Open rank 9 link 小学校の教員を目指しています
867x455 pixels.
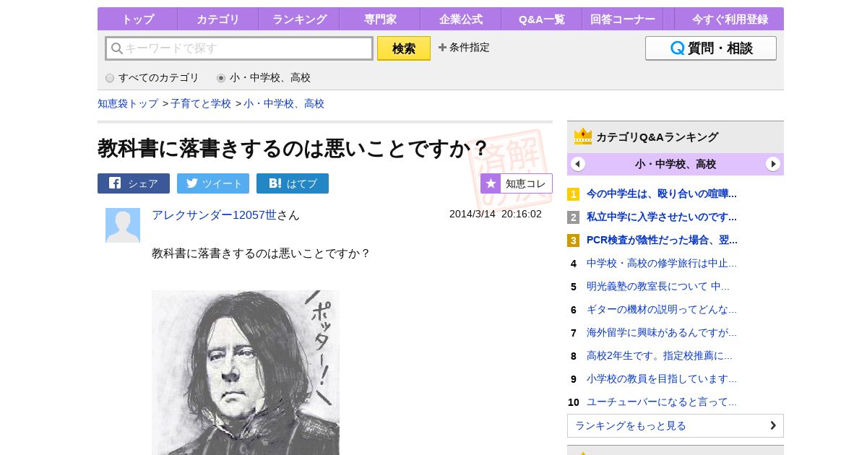click(662, 378)
